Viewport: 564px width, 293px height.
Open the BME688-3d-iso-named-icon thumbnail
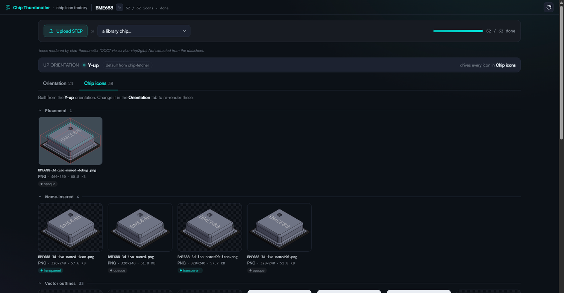(x=70, y=227)
